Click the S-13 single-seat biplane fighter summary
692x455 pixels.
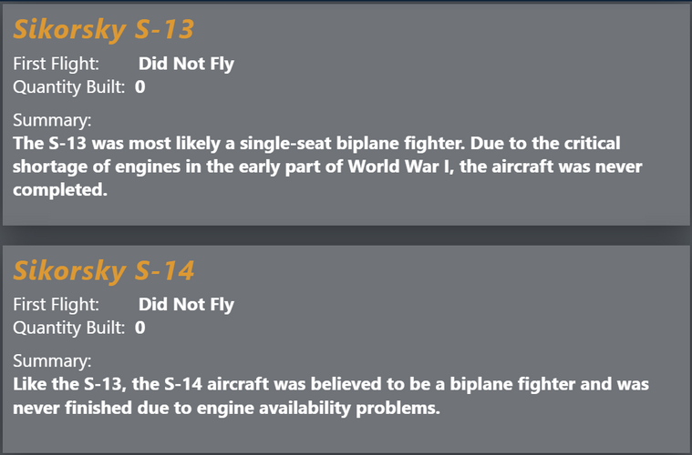point(327,167)
